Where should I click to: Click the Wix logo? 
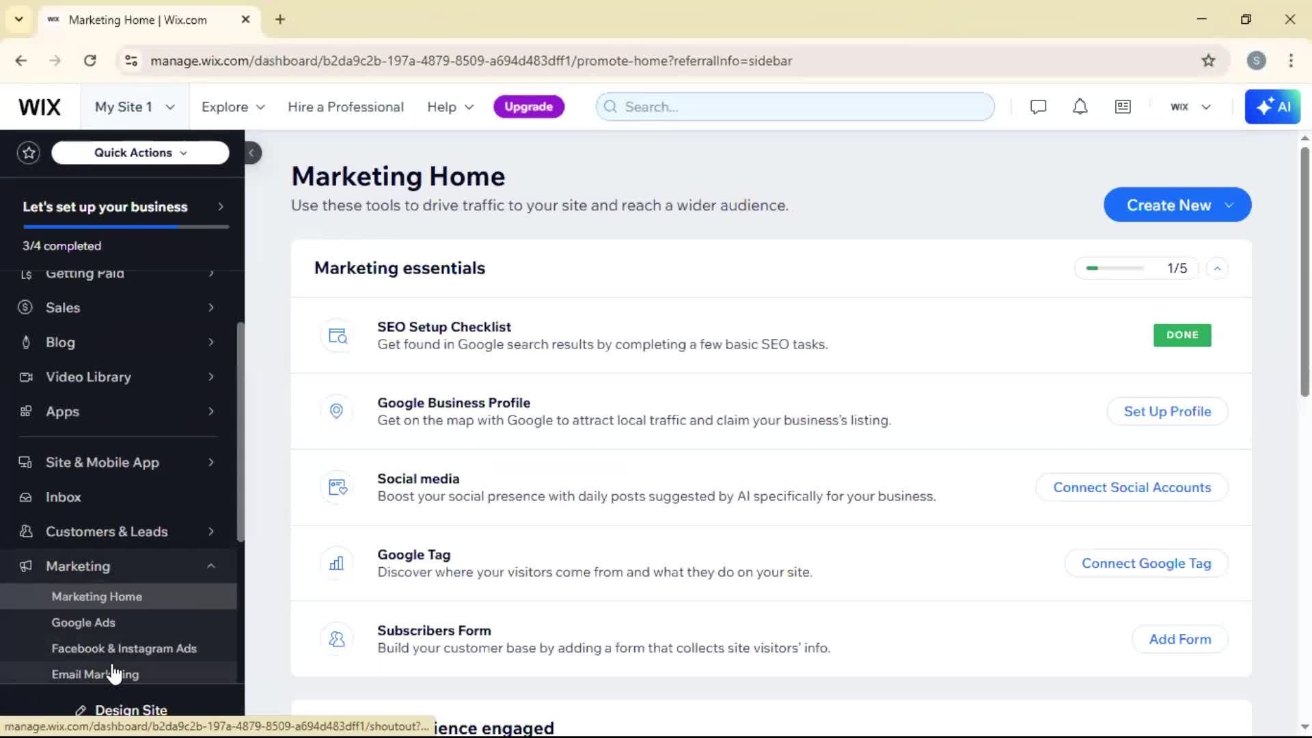tap(40, 107)
